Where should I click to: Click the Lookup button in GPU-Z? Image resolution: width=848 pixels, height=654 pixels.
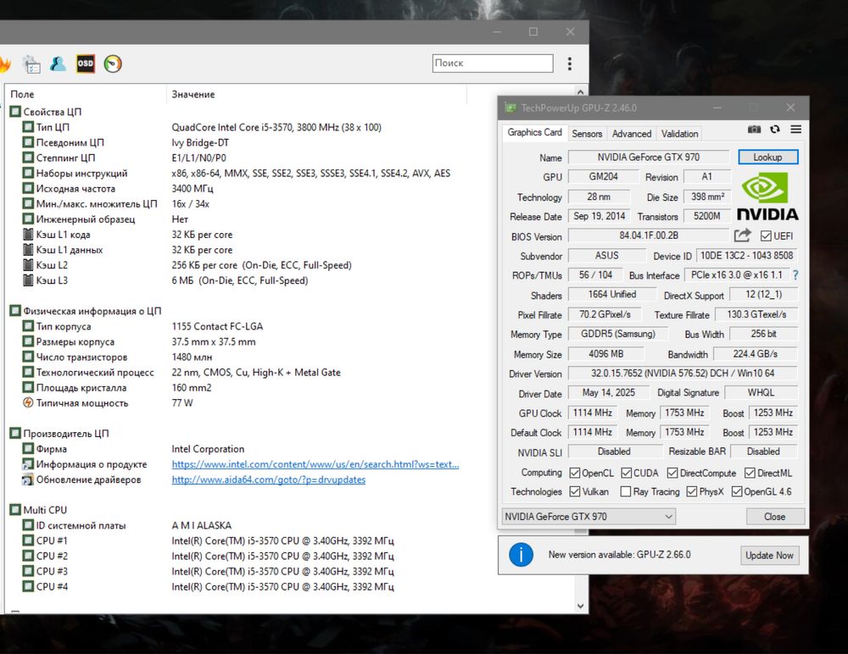(767, 158)
